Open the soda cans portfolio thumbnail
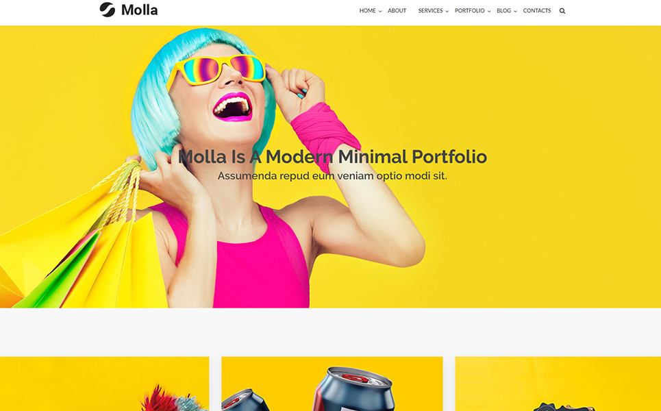This screenshot has height=411, width=661. pyautogui.click(x=332, y=384)
